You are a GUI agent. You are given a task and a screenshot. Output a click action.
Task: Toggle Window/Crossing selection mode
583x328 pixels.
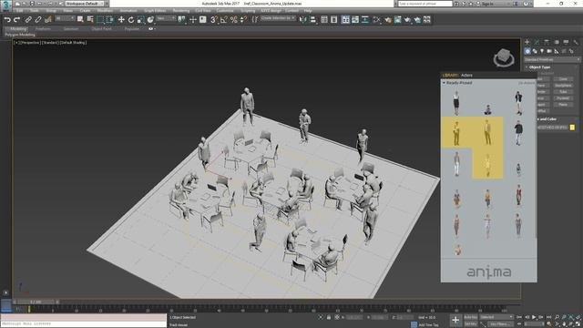110,20
